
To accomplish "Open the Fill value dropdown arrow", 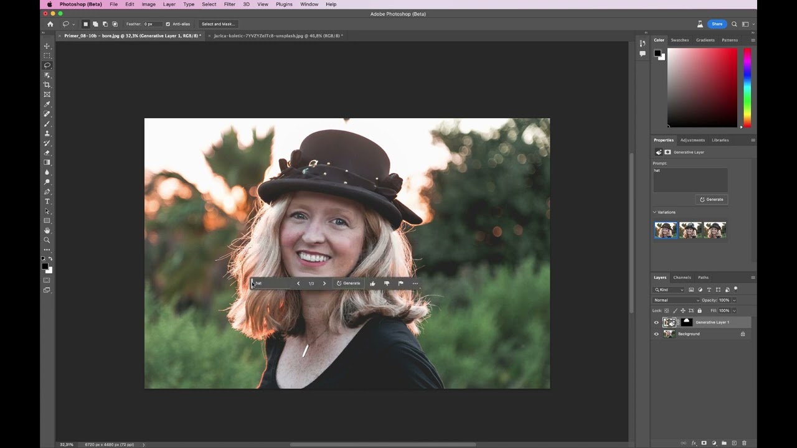I will point(734,310).
